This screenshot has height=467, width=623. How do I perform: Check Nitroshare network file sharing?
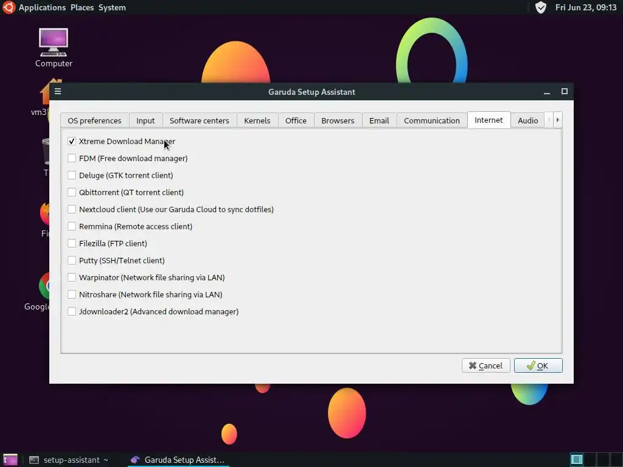click(x=72, y=295)
